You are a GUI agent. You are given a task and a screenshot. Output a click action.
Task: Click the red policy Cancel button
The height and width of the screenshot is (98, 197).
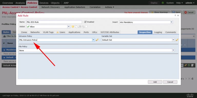coord(189,12)
